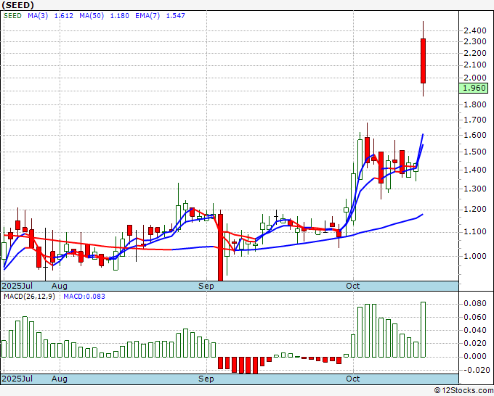Click the 1.800 price axis label
The width and height of the screenshot is (494, 396).
[x=475, y=104]
